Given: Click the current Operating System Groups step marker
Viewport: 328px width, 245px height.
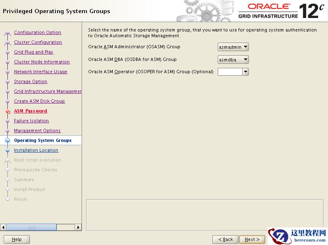Looking at the screenshot, I should point(7,140).
